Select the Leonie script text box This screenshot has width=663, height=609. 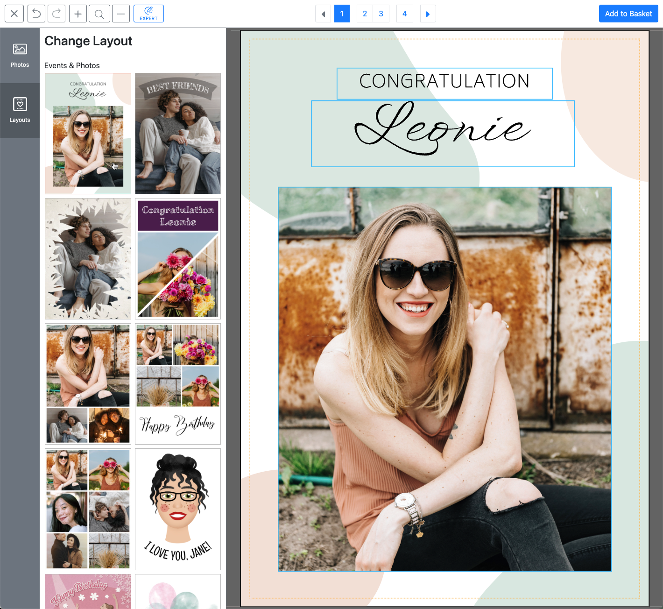443,134
